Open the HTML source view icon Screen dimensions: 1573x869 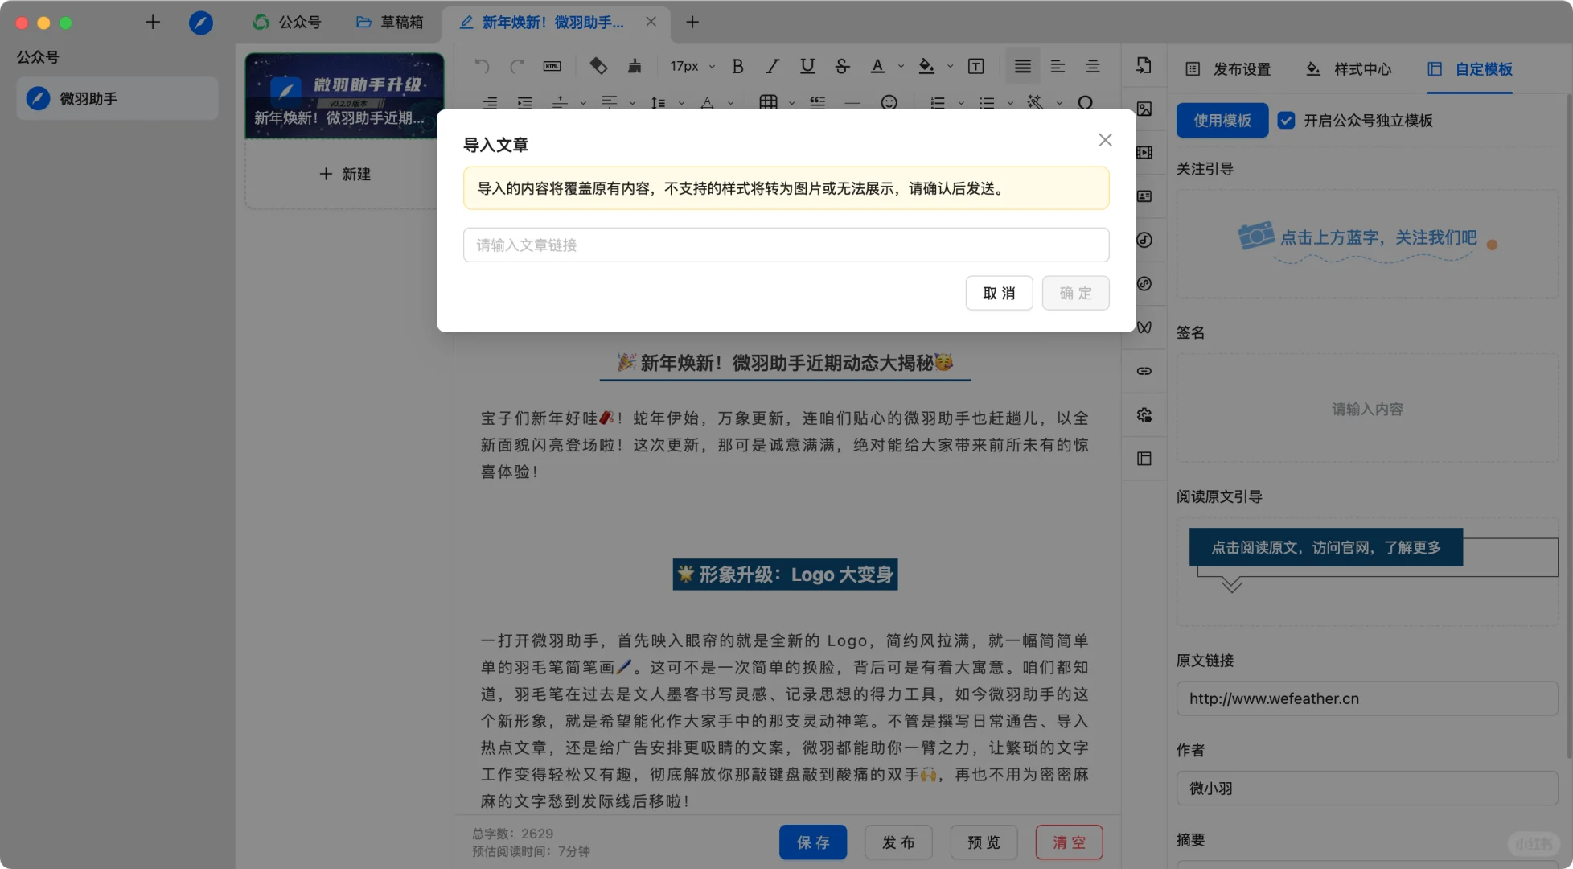[x=552, y=66]
